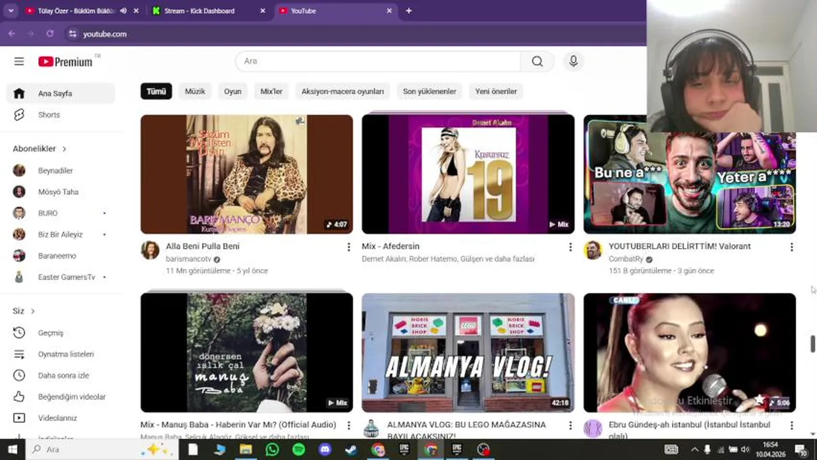The image size is (817, 460).
Task: Expand the Siz section
Action: point(24,311)
